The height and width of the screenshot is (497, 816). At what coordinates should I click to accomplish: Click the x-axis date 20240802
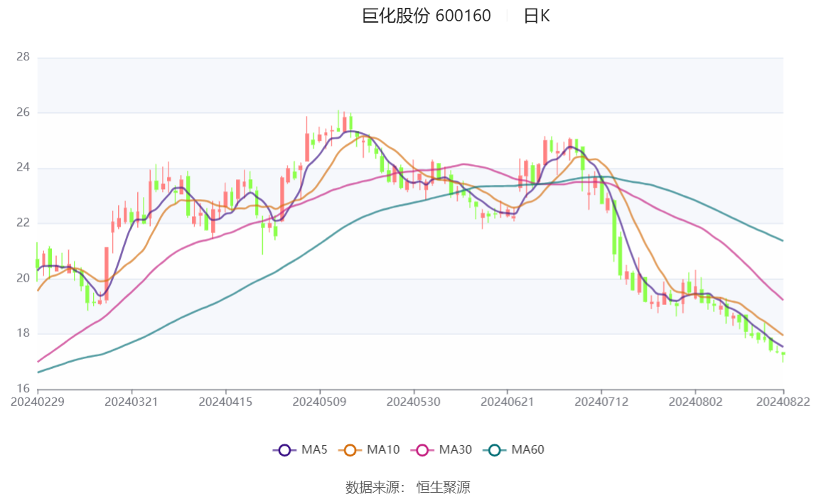tap(695, 402)
